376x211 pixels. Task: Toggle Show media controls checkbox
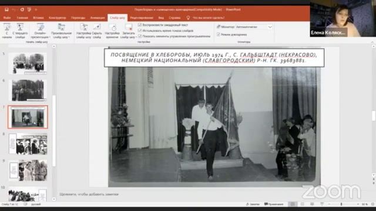(x=140, y=36)
